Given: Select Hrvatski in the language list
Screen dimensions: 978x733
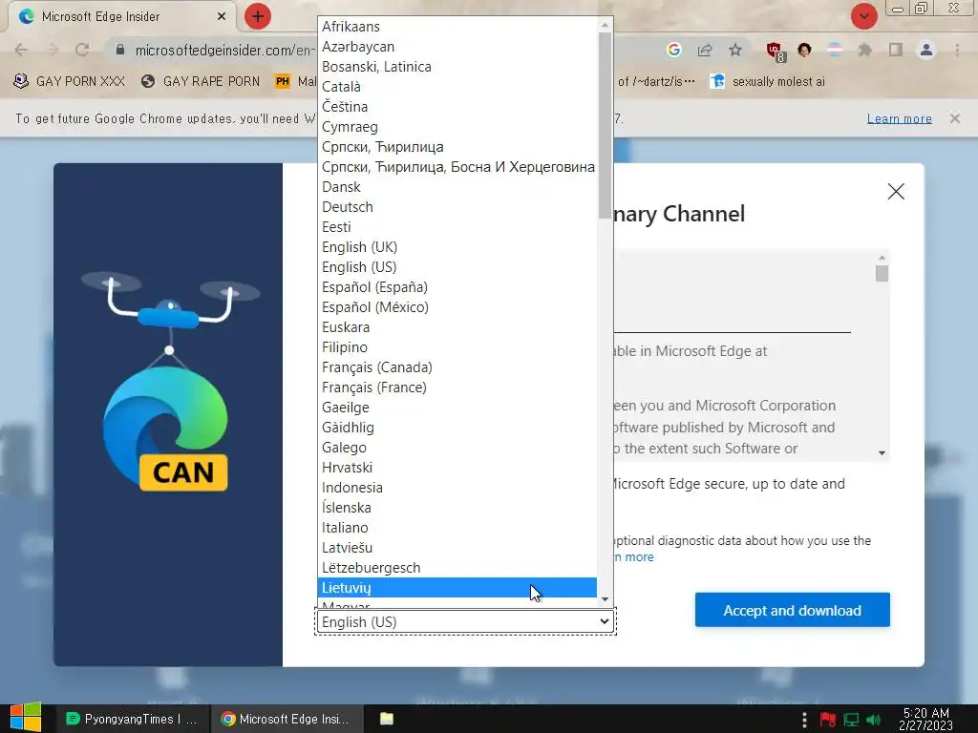Looking at the screenshot, I should coord(457,468).
